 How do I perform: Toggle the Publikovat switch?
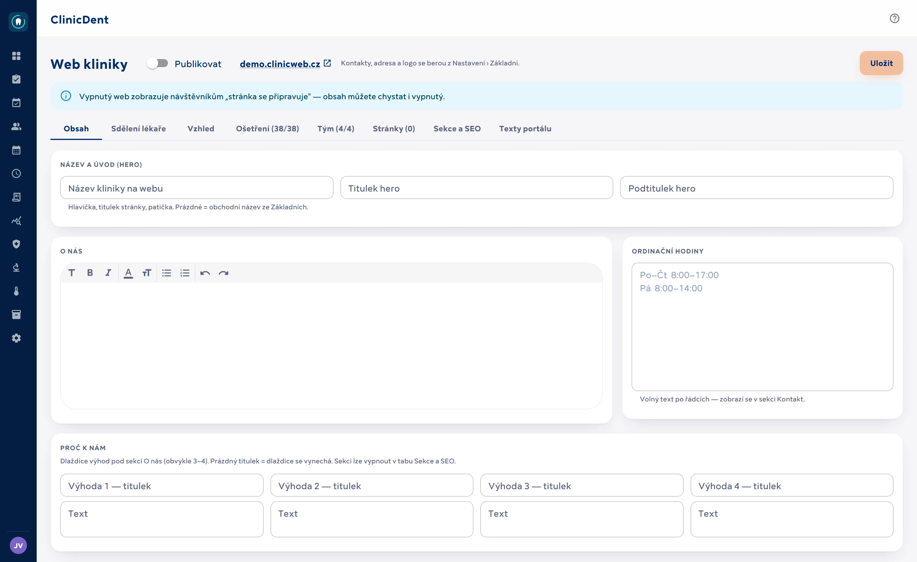[x=157, y=63]
